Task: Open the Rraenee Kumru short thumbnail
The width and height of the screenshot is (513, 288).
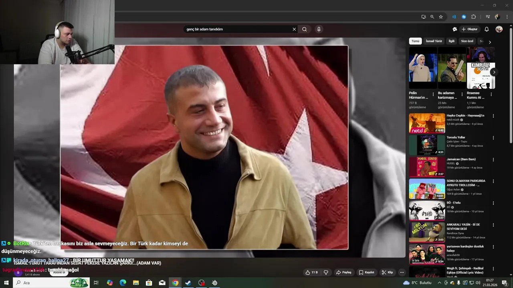Action: [481, 68]
